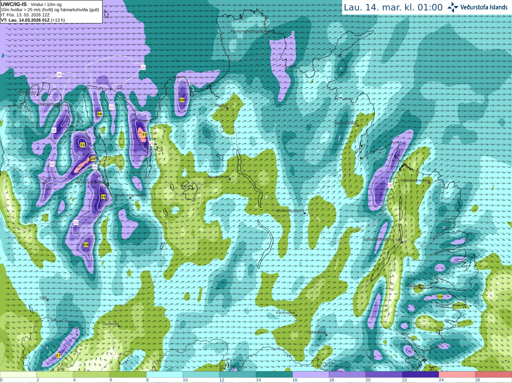512x383 pixels.
Task: Click the yellow 25 gust label near Kollaleira
Action: (440, 297)
